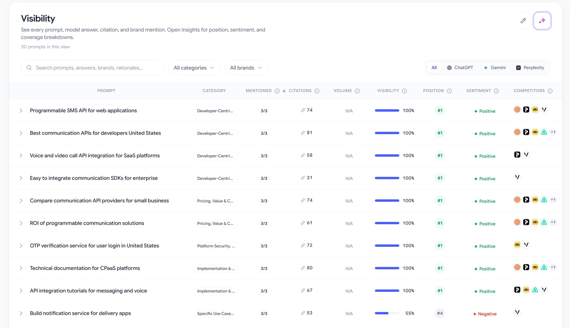Screen dimensions: 570x328
Task: Click the Sentiment column info icon
Action: (496, 91)
